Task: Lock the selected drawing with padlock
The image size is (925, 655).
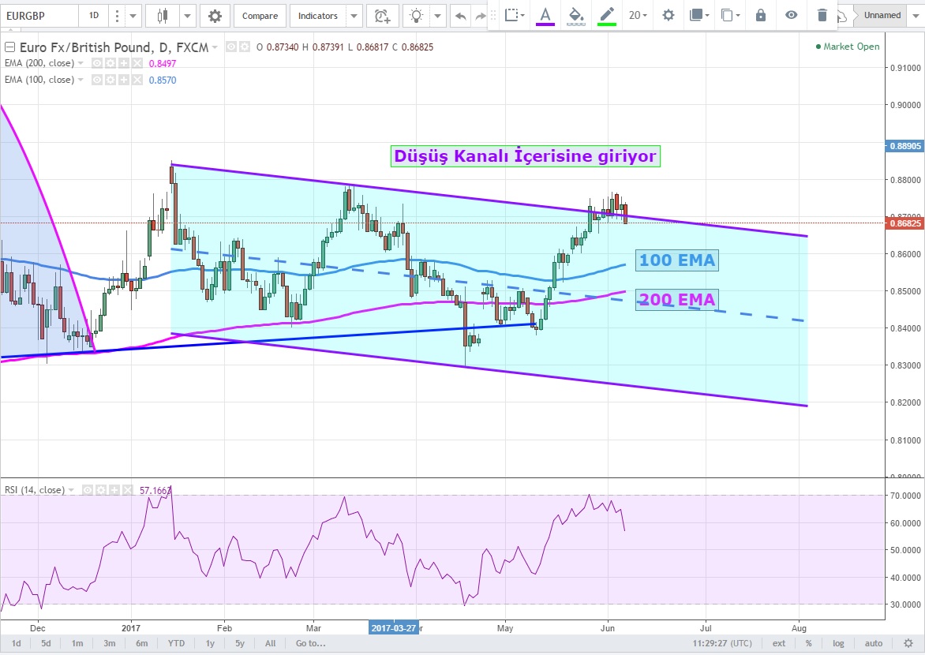Action: pyautogui.click(x=761, y=15)
